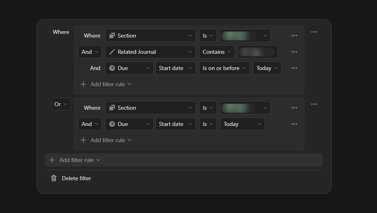Open more options on first group's Section rule
This screenshot has height=213, width=377.
point(294,36)
